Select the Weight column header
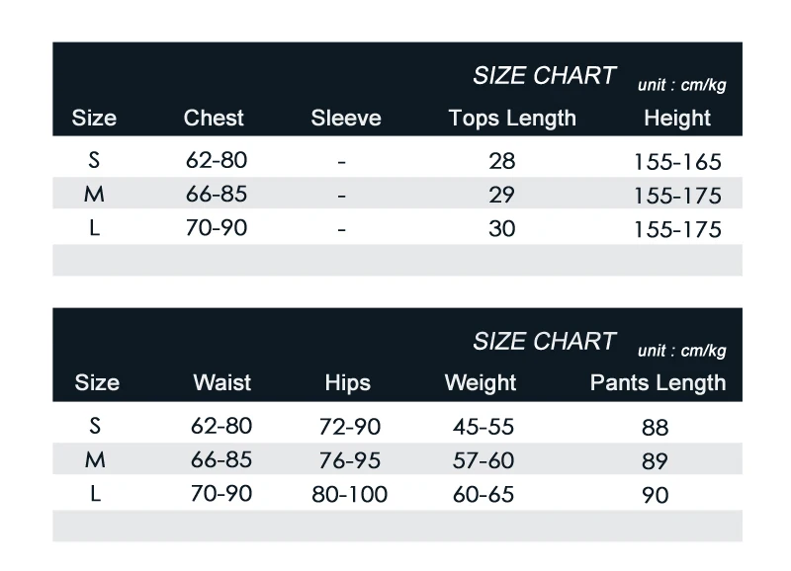This screenshot has width=791, height=571. point(481,383)
